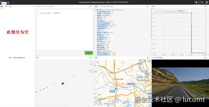Open settings gear of chart panel 图表
Image resolution: width=209 pixels, height=107 pixels.
point(205,6)
